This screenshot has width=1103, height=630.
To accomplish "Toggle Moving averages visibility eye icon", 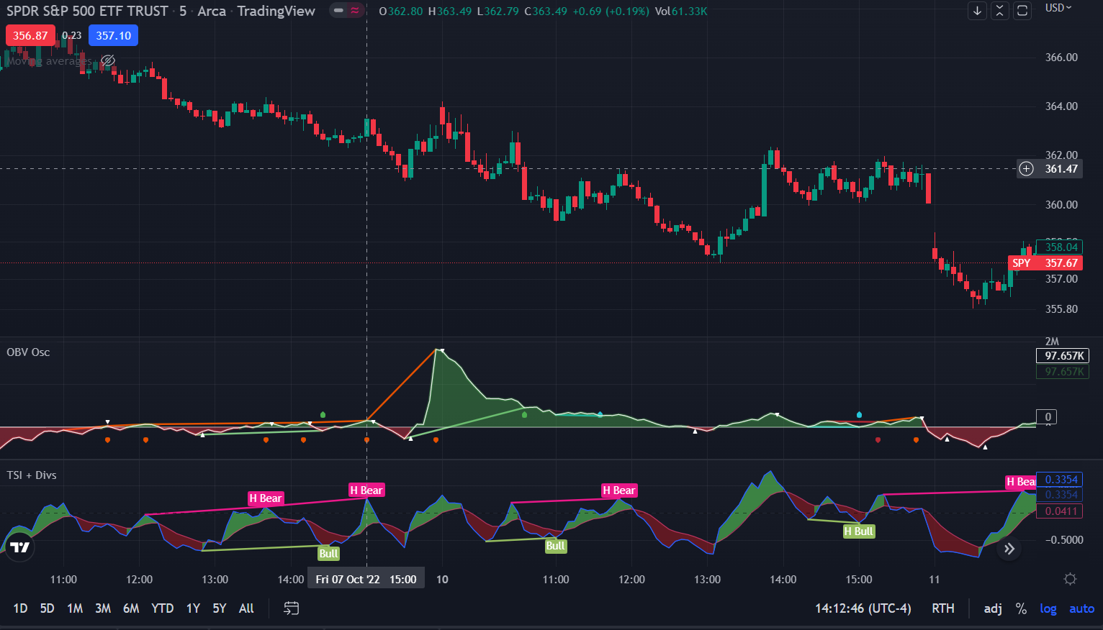I will click(108, 60).
